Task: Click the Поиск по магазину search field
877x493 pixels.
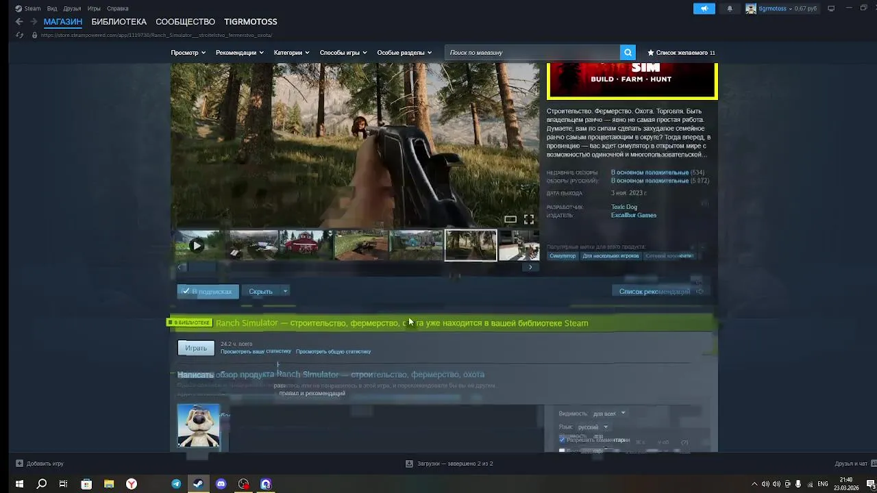Action: pos(533,53)
